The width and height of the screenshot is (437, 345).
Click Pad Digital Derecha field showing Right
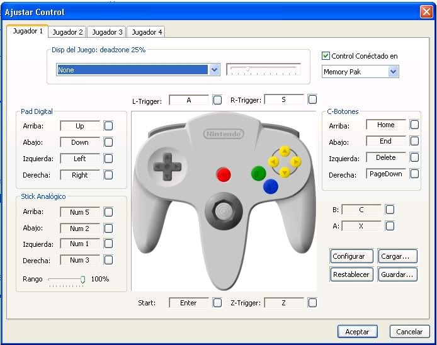tap(80, 175)
